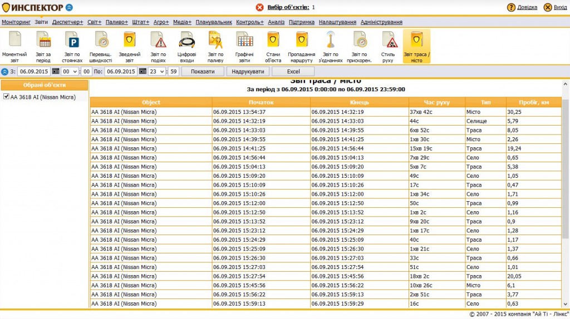Click the report scrollbar up arrow
The width and height of the screenshot is (570, 319).
566,84
